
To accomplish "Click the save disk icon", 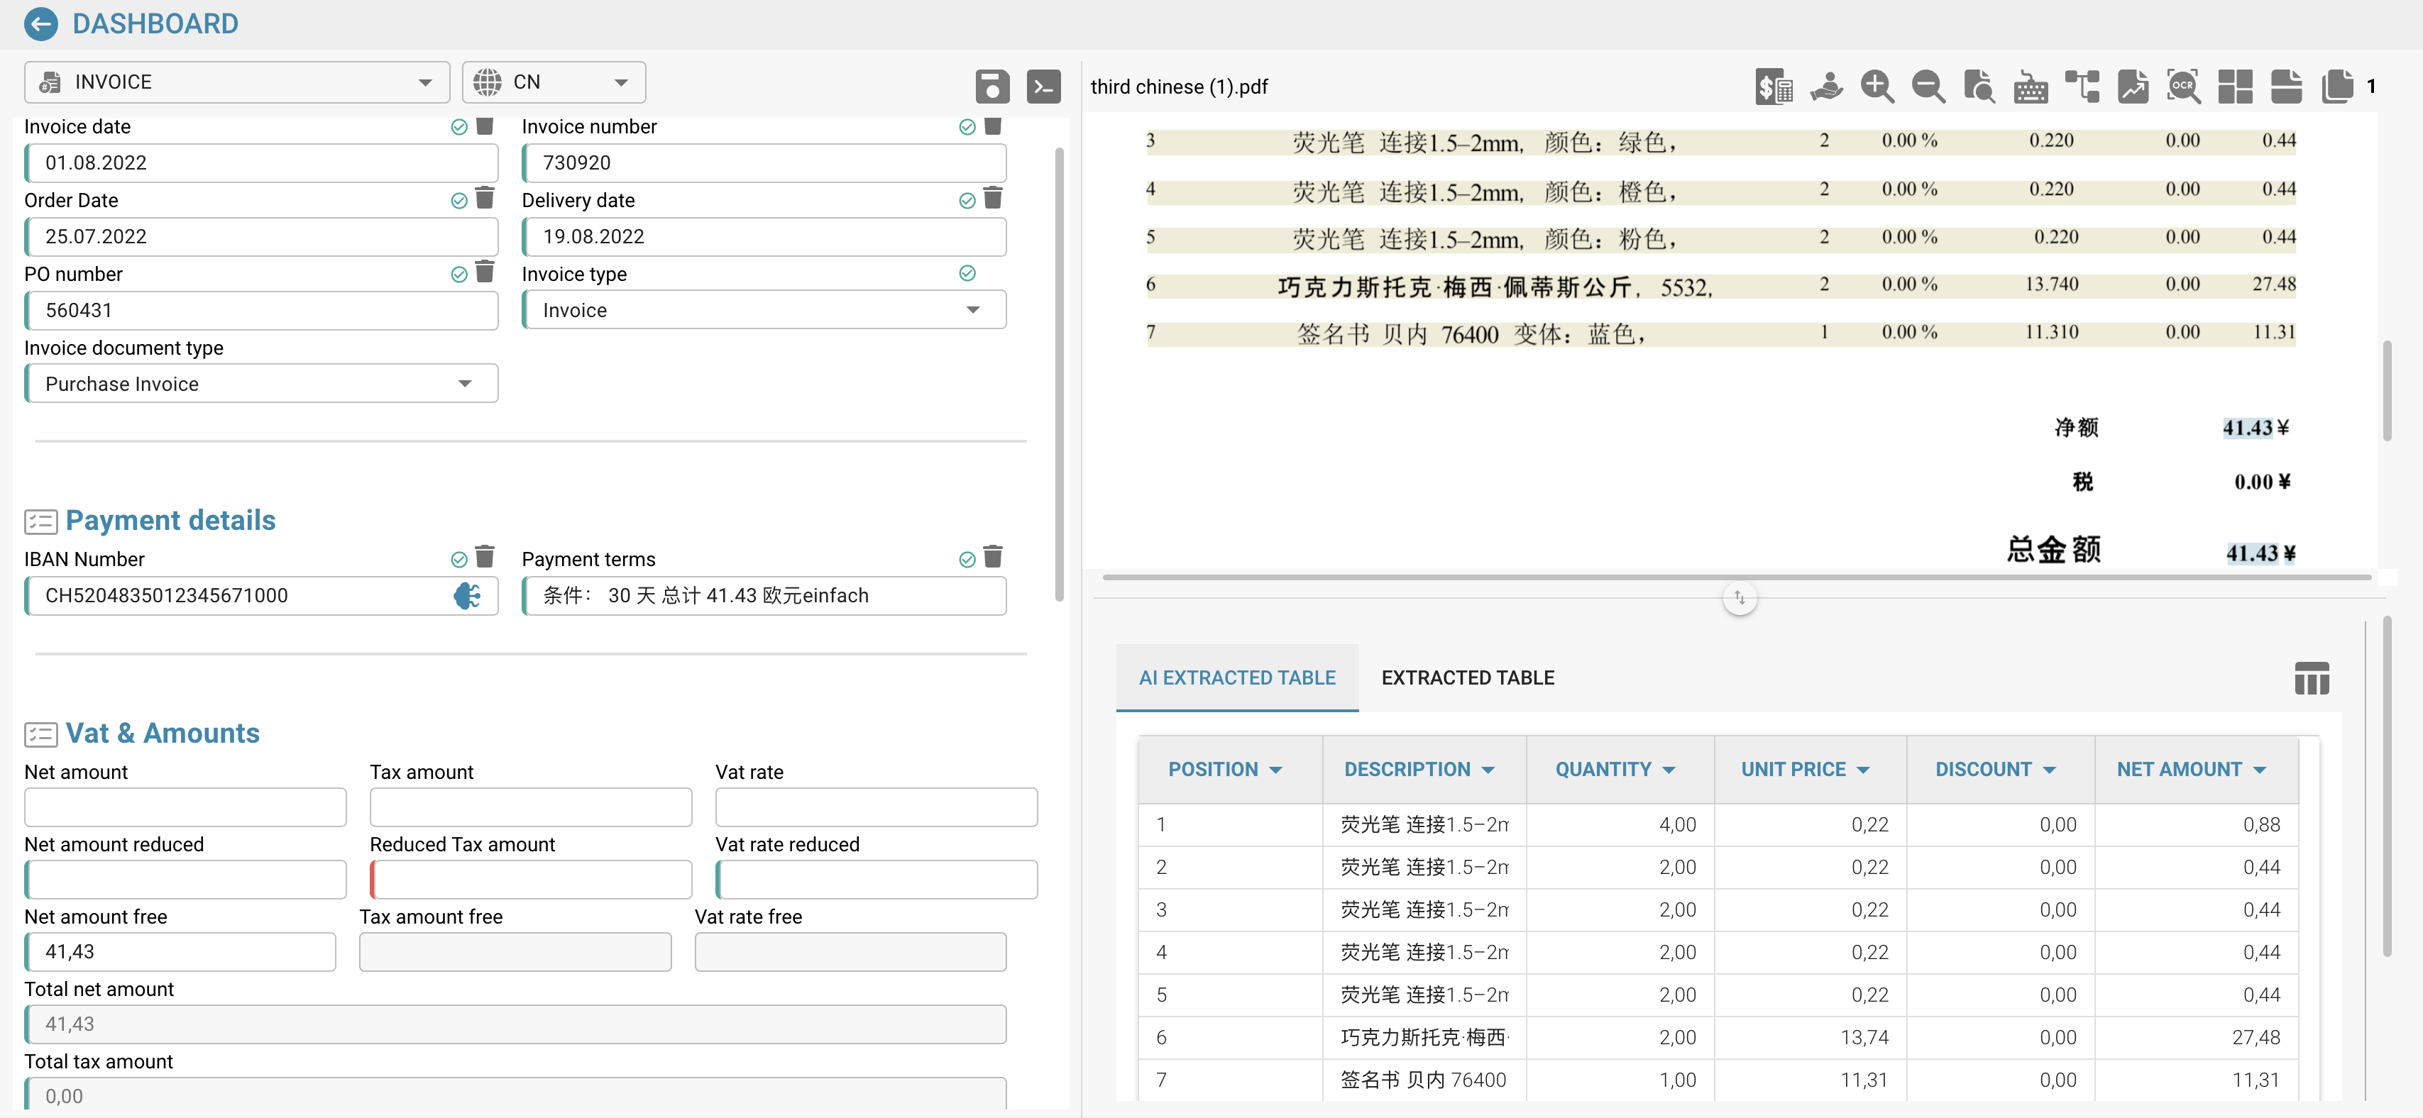I will [x=991, y=87].
